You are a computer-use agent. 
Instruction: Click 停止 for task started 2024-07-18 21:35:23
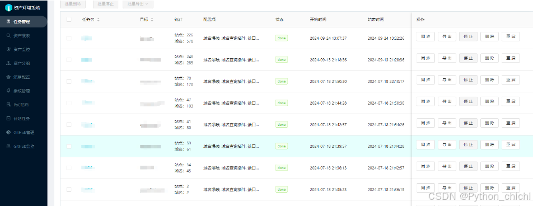pos(468,188)
